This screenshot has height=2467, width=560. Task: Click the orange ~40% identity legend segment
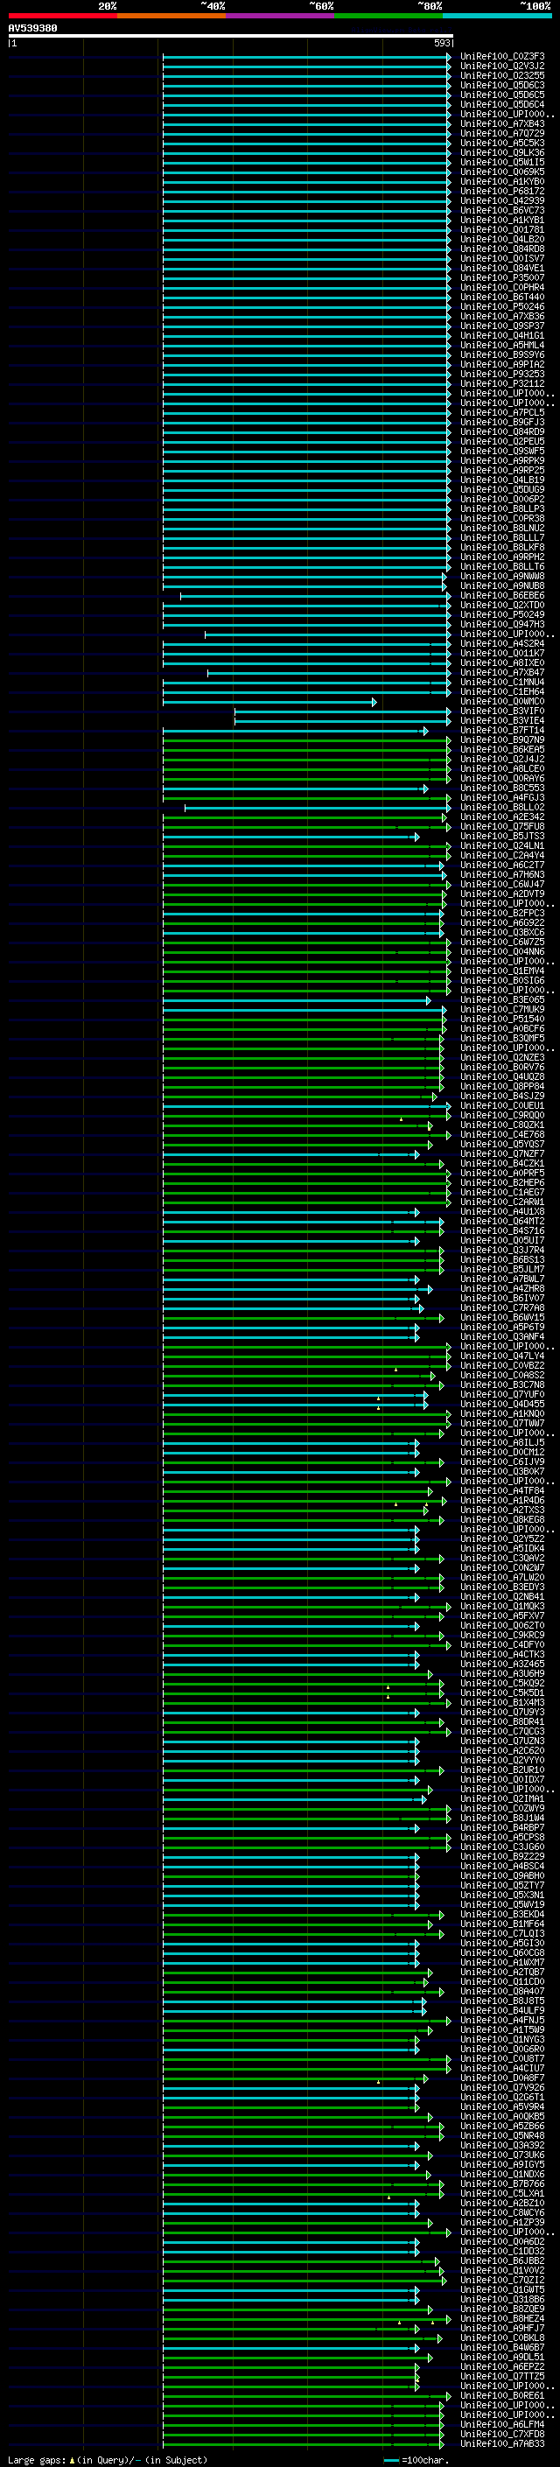point(171,16)
